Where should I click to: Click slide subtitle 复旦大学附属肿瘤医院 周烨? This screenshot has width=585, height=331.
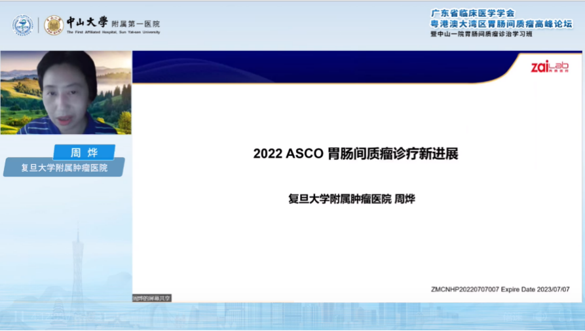tap(352, 199)
